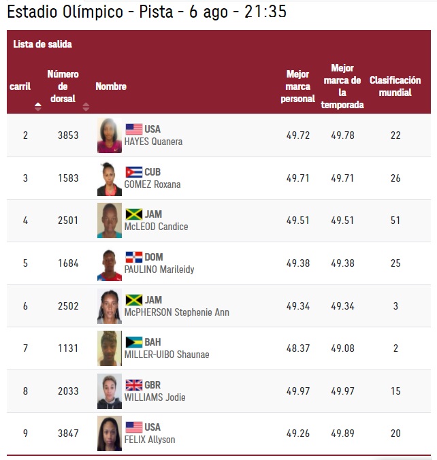This screenshot has width=437, height=460.
Task: Open PAULINO Marileidy profile link
Action: tap(159, 269)
